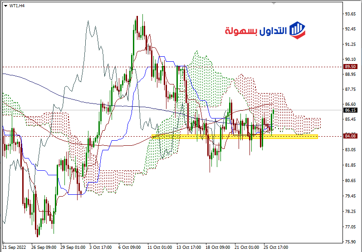362x252 pixels.
Task: Click the 11 Oct 01:00 time label
Action: (x=159, y=247)
